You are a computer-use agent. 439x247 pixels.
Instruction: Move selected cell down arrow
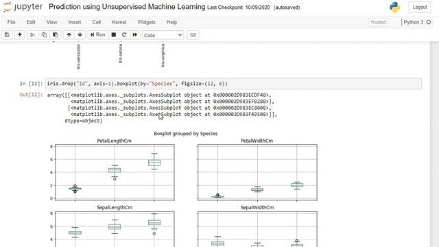click(x=80, y=35)
